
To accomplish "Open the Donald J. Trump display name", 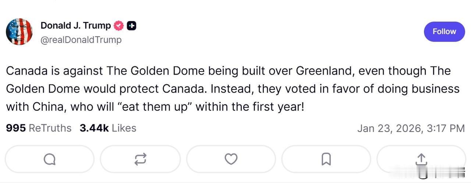I will coord(75,25).
